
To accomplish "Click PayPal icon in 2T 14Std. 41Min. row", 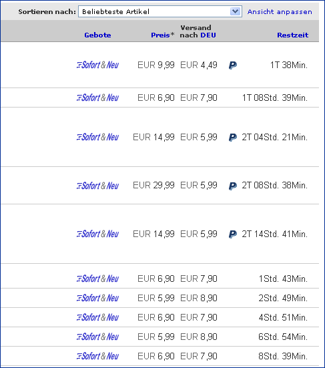I will click(233, 234).
